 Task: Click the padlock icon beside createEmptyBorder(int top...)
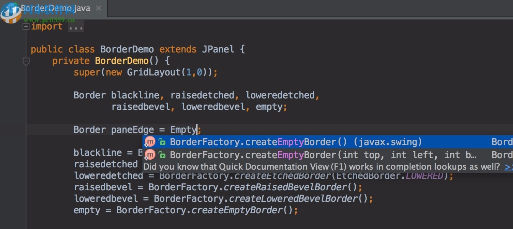[x=162, y=154]
